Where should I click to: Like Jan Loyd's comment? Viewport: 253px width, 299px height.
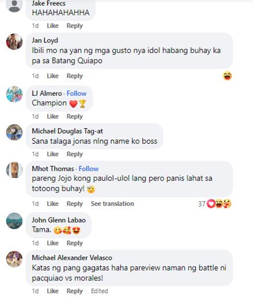tap(53, 76)
